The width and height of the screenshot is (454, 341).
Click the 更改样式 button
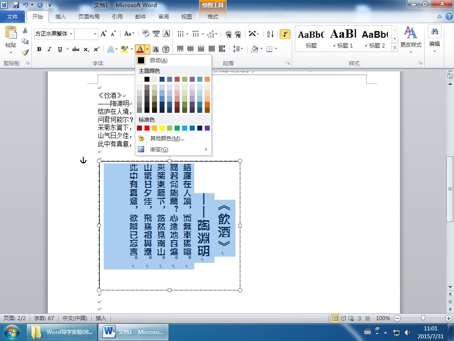tap(411, 40)
